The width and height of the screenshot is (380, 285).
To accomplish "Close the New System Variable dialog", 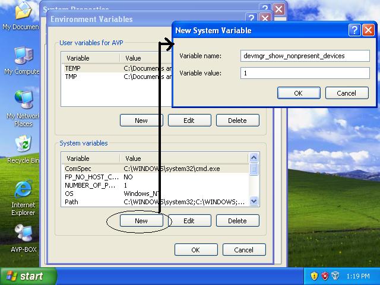I will click(x=368, y=30).
